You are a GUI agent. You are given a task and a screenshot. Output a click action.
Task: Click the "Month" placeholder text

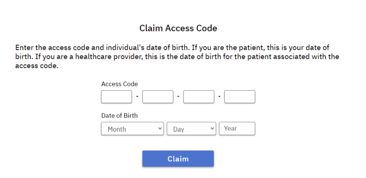(x=117, y=129)
